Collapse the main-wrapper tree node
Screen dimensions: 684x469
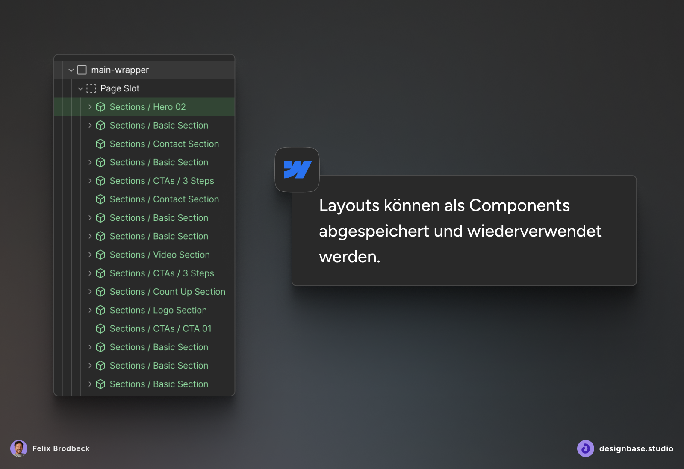click(71, 70)
